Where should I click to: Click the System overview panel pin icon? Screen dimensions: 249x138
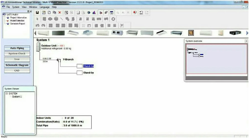pos(246,41)
